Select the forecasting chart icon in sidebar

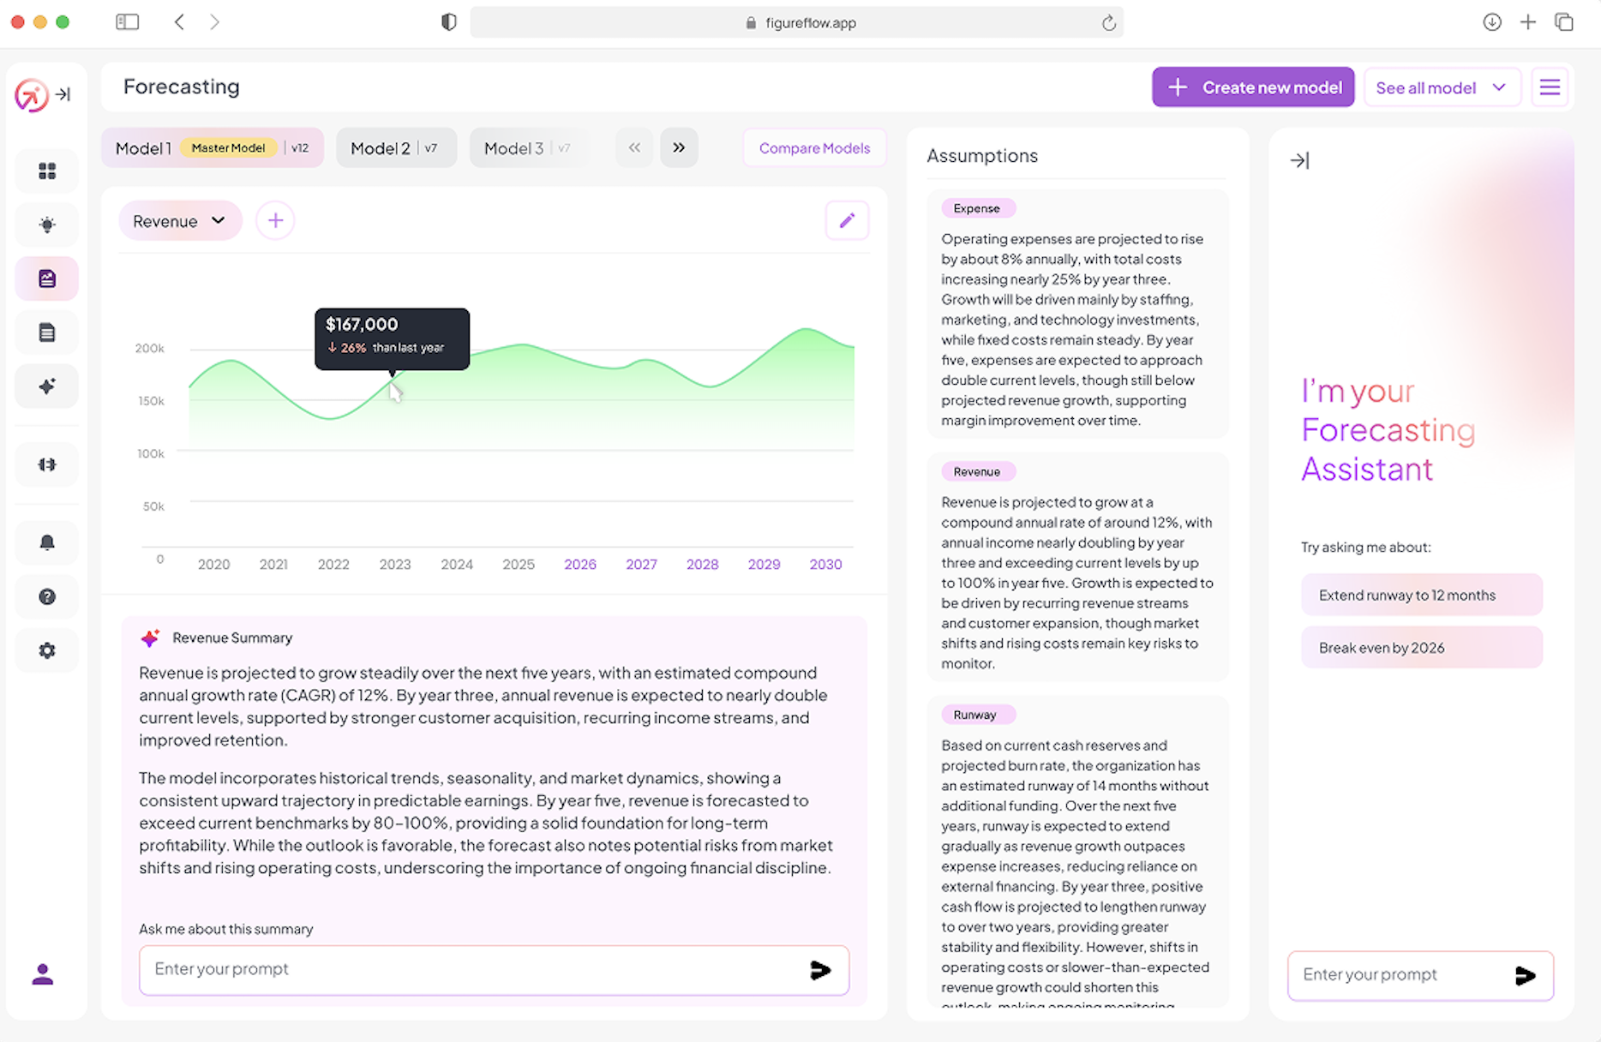[x=47, y=278]
